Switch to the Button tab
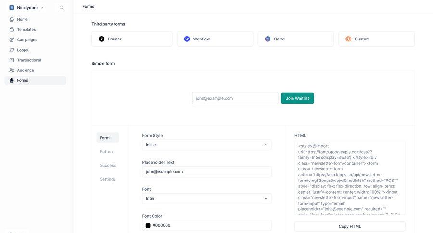The image size is (433, 233). [106, 152]
